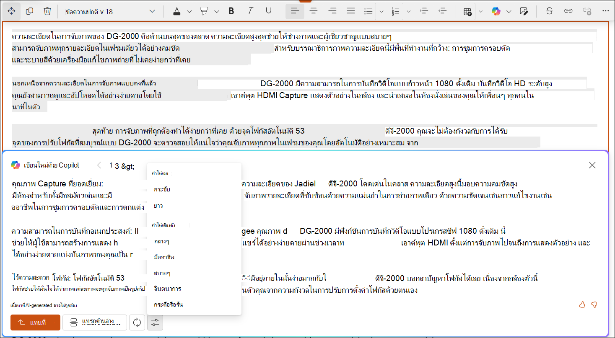The height and width of the screenshot is (338, 615).
Task: Insert a hyperlink with the link icon
Action: 568,11
